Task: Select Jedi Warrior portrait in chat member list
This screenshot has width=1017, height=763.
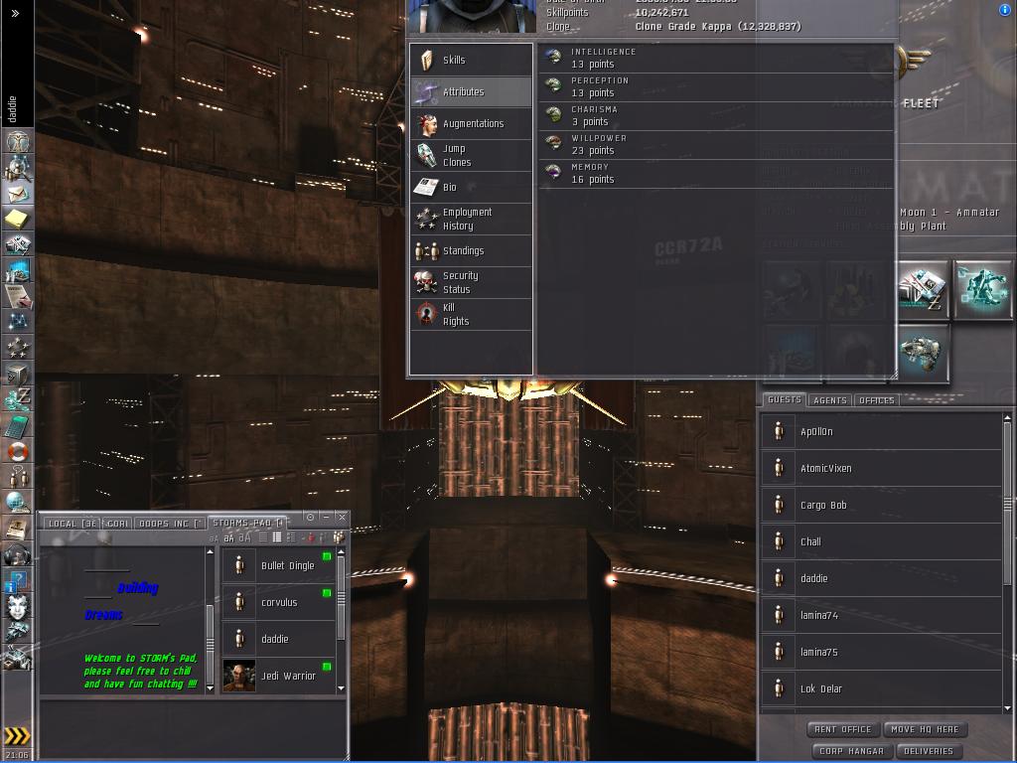Action: pos(239,676)
